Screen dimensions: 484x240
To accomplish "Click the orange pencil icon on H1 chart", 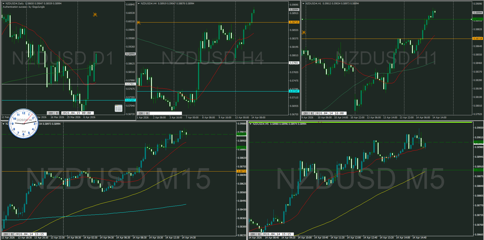I will (x=304, y=32).
